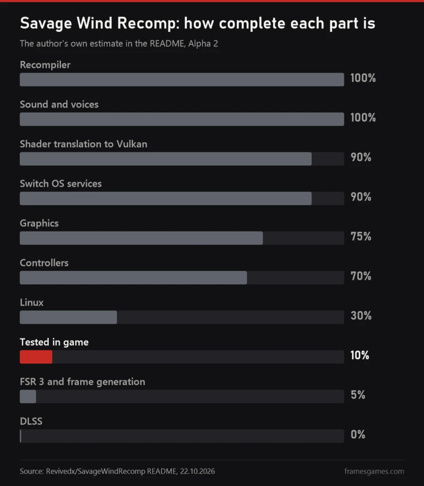Click the DLSS category label
This screenshot has height=486, width=424.
point(31,421)
